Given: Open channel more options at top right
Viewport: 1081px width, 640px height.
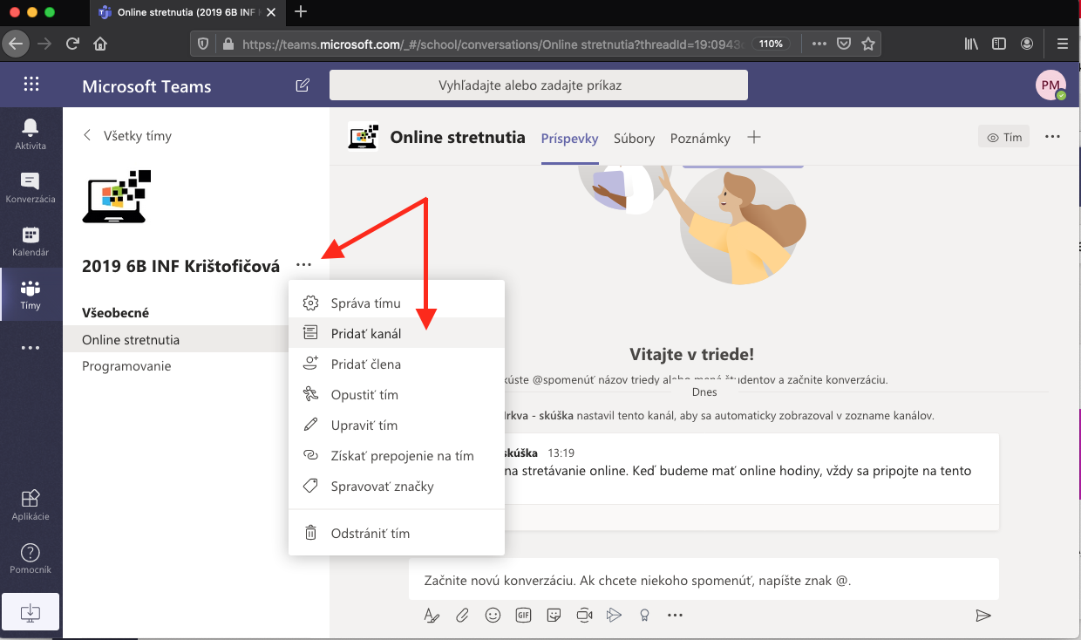Looking at the screenshot, I should click(x=1052, y=137).
